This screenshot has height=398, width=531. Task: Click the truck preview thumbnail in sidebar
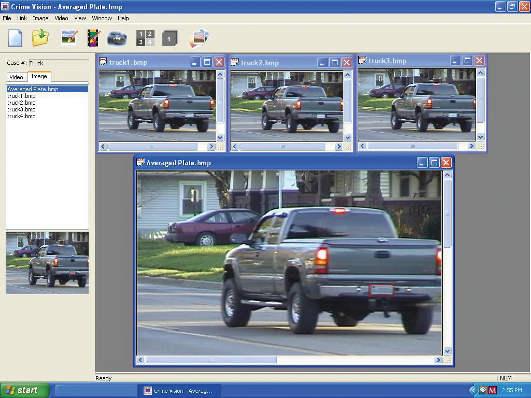pyautogui.click(x=47, y=263)
